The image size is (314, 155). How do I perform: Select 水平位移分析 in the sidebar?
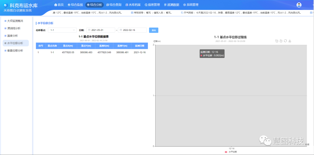tap(16, 43)
